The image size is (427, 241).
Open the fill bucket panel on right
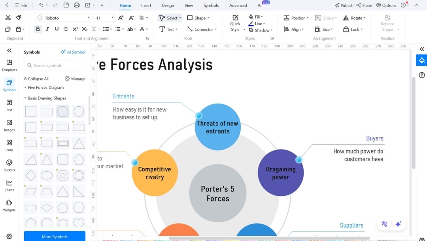click(x=422, y=60)
